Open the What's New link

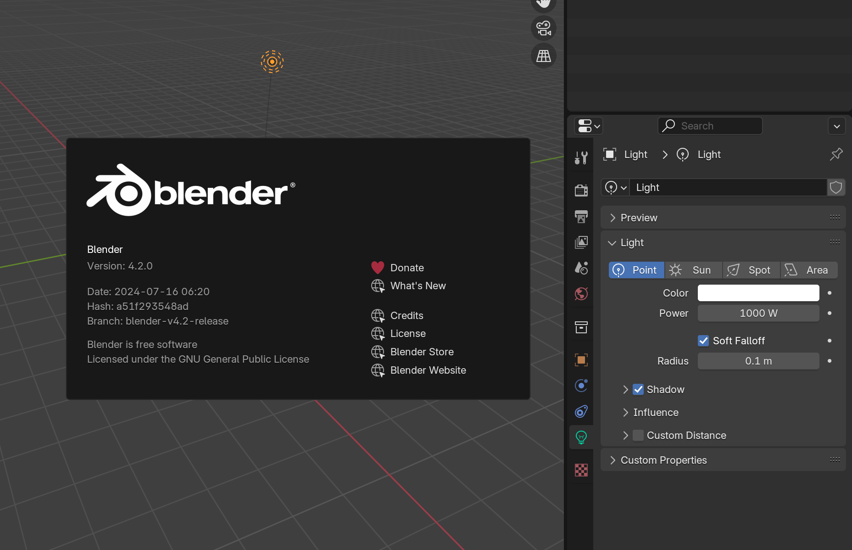[x=418, y=286]
